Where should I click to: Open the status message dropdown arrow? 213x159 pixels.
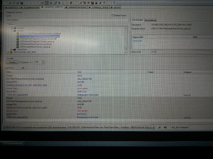click(154, 128)
